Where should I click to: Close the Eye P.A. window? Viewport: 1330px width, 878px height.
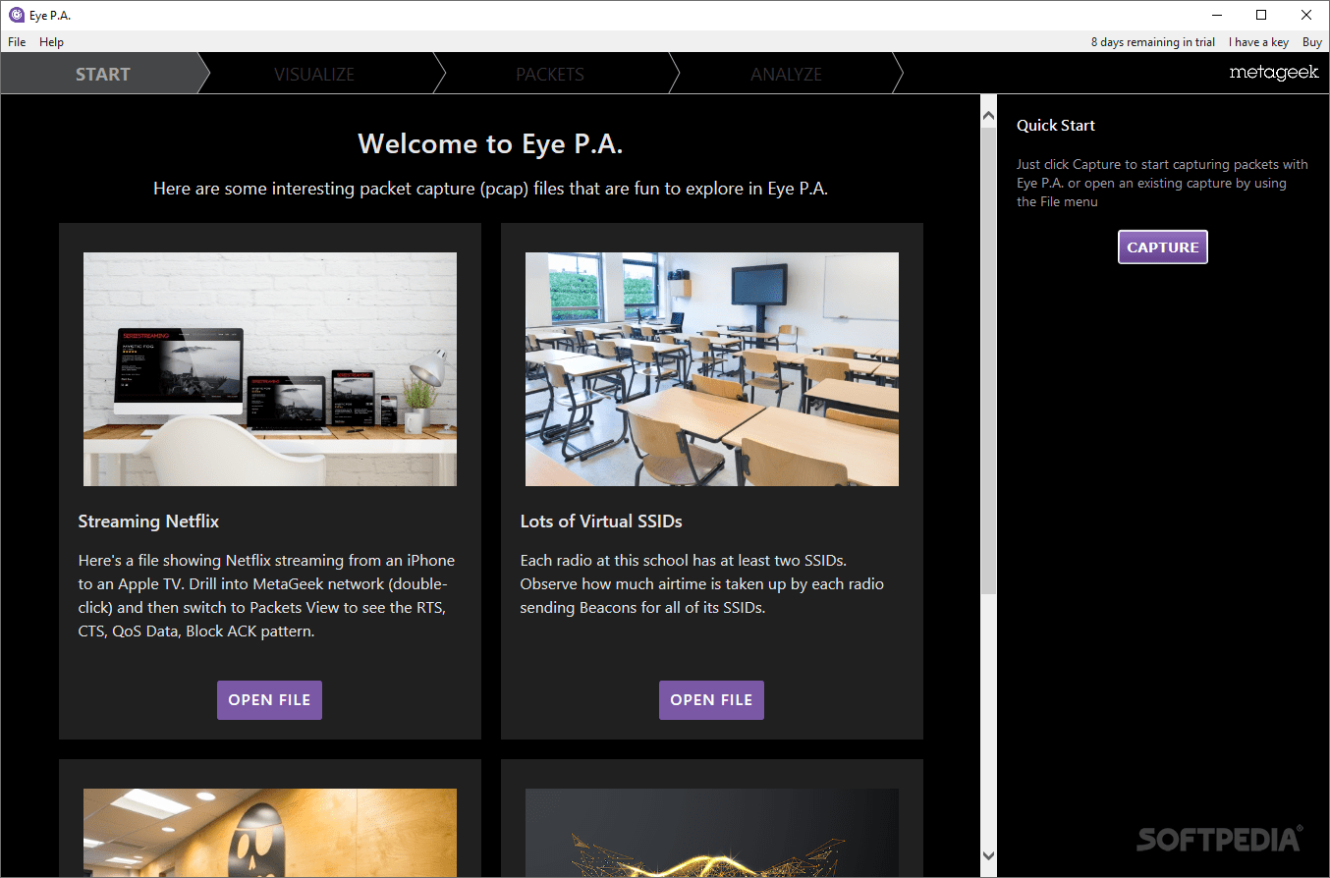pyautogui.click(x=1306, y=15)
